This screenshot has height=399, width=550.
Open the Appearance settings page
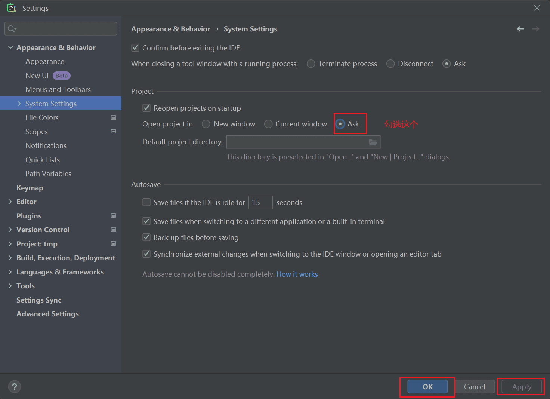click(x=45, y=61)
